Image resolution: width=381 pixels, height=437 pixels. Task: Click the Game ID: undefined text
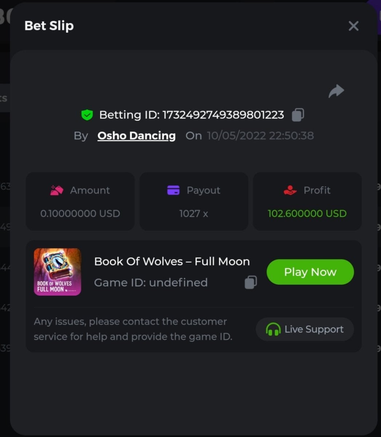tap(151, 282)
